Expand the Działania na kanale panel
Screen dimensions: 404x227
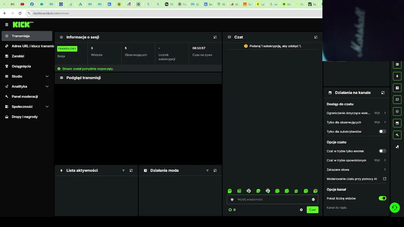pyautogui.click(x=383, y=93)
